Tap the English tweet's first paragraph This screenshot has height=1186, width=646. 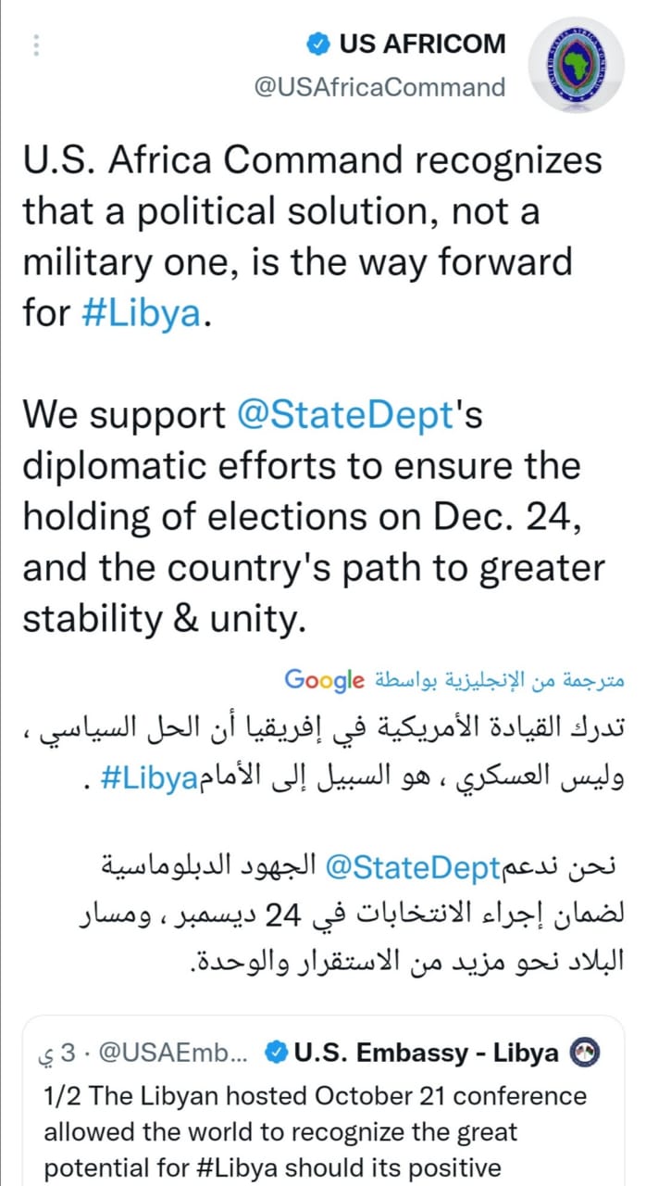(312, 236)
